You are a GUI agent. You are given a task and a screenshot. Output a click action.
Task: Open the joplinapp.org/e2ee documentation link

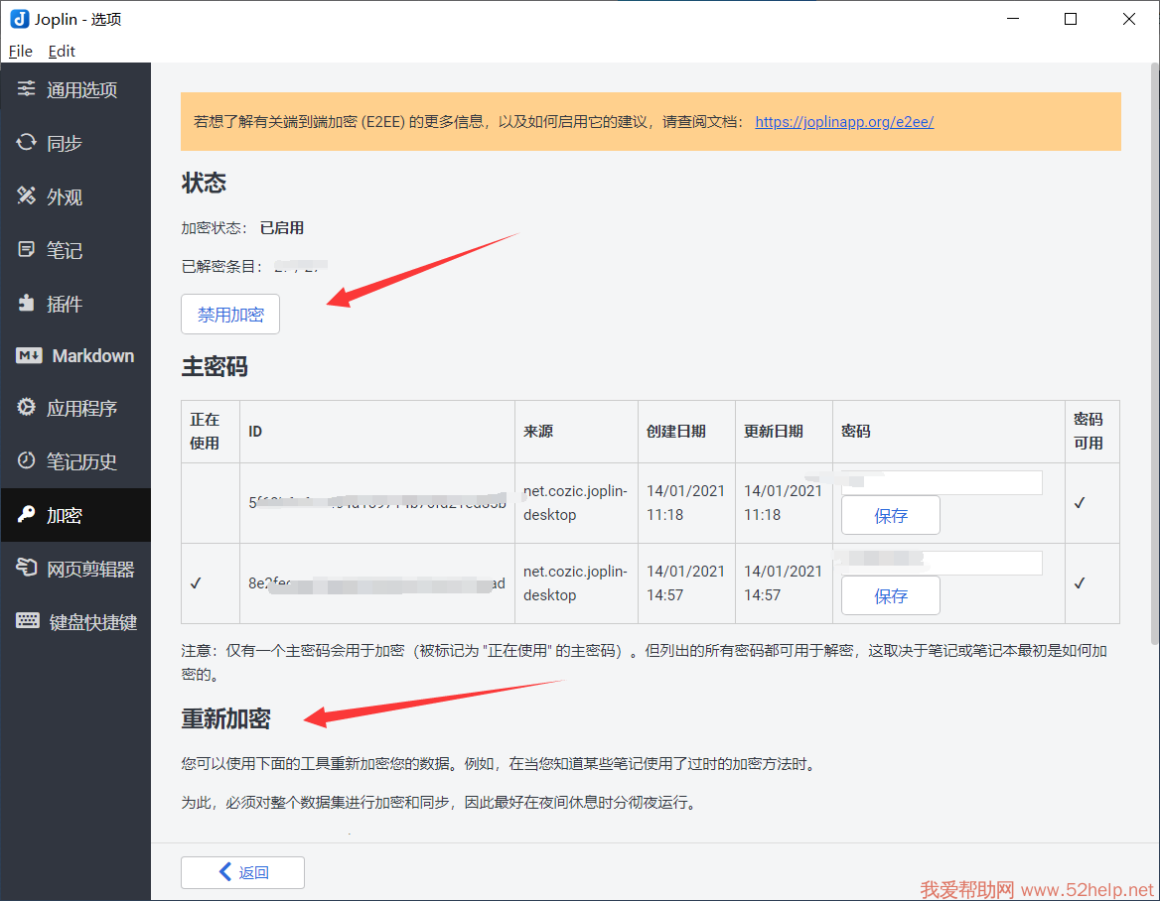point(844,122)
